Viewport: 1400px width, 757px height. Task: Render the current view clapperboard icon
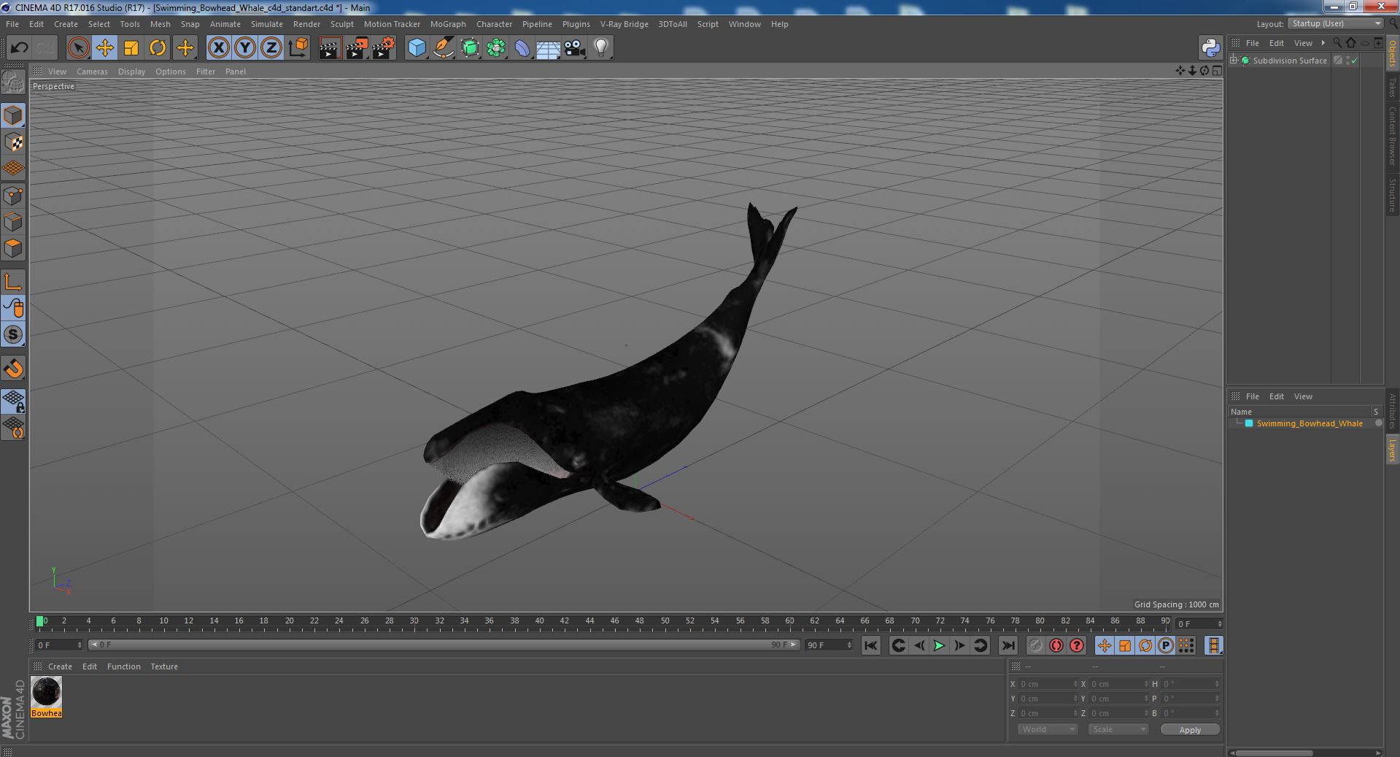330,48
